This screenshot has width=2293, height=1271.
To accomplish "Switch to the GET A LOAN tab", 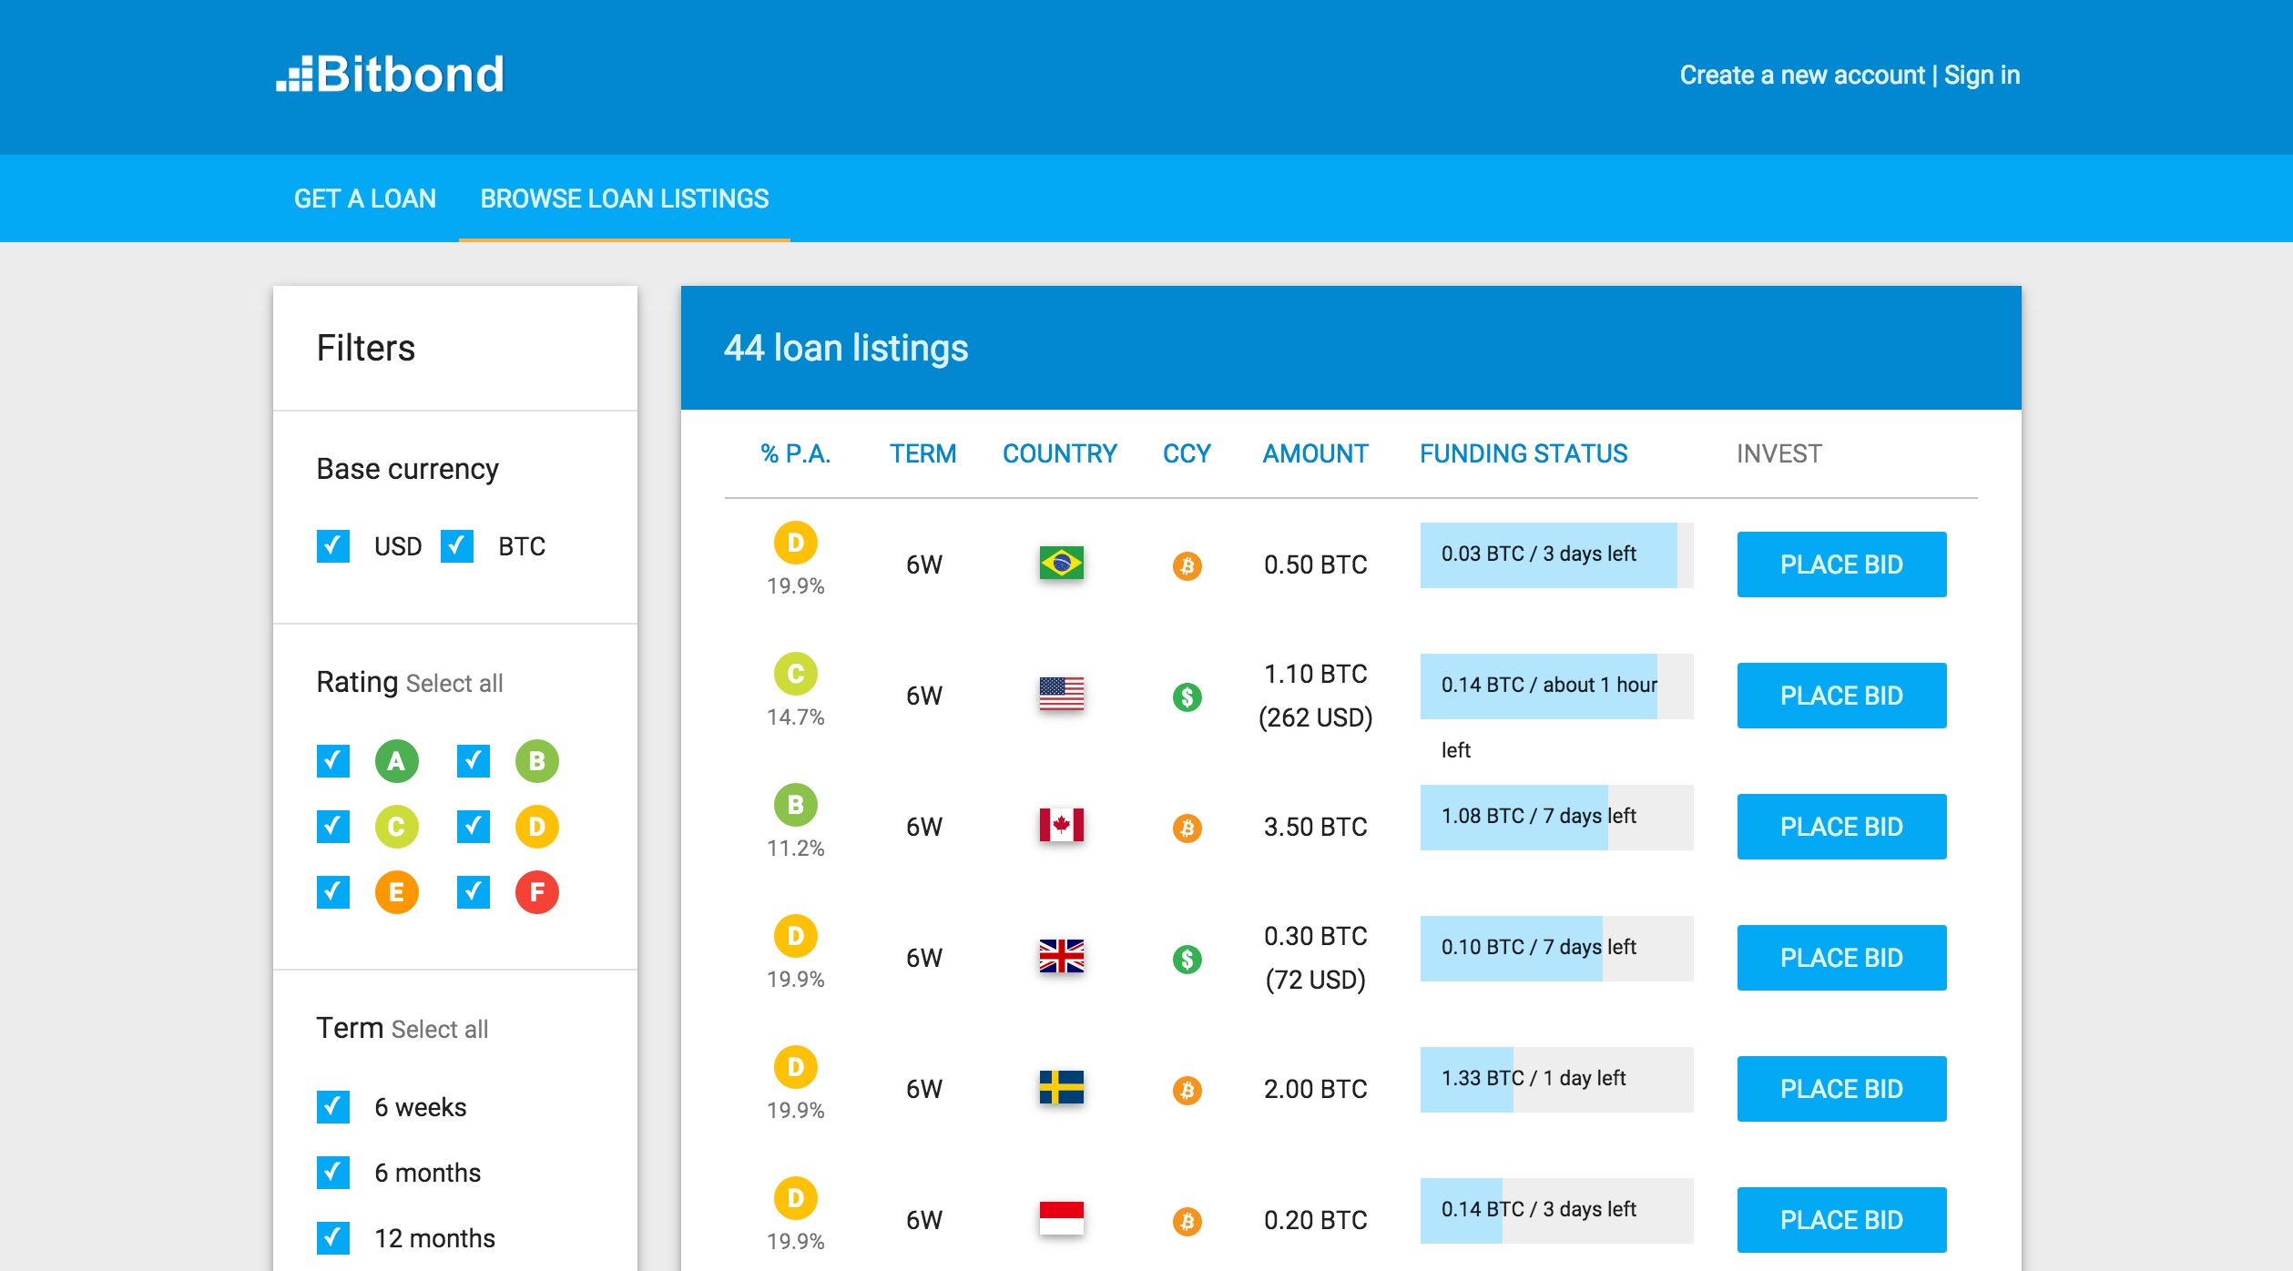I will [363, 198].
